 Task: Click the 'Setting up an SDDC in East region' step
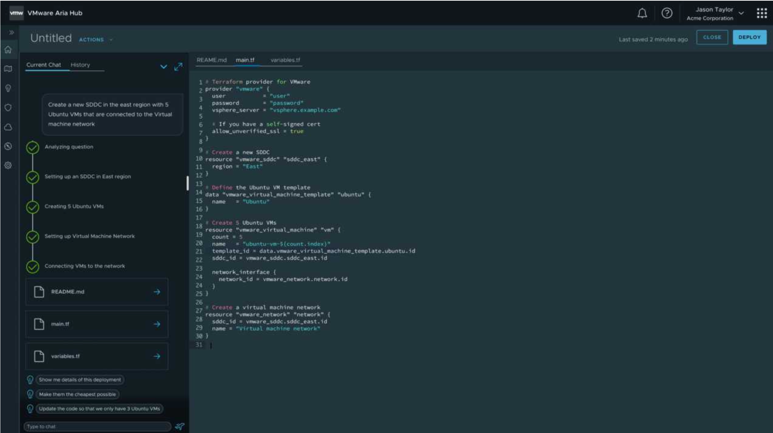88,177
